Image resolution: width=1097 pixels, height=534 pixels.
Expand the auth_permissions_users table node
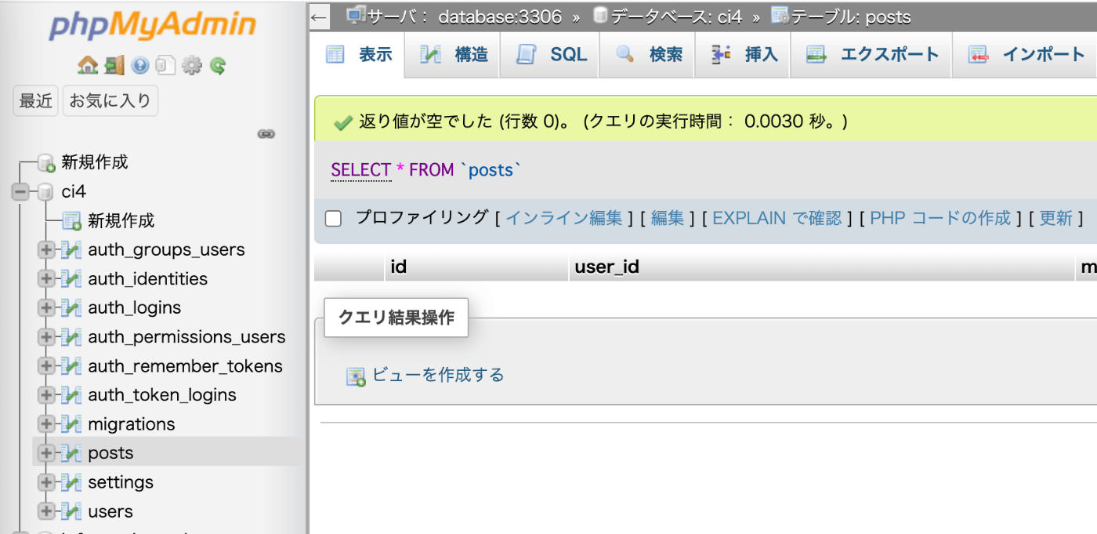(x=46, y=337)
